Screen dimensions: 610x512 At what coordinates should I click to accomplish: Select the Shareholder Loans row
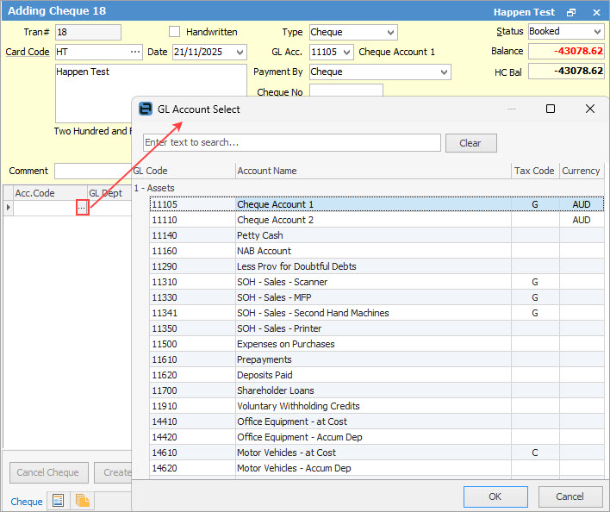tap(377, 391)
